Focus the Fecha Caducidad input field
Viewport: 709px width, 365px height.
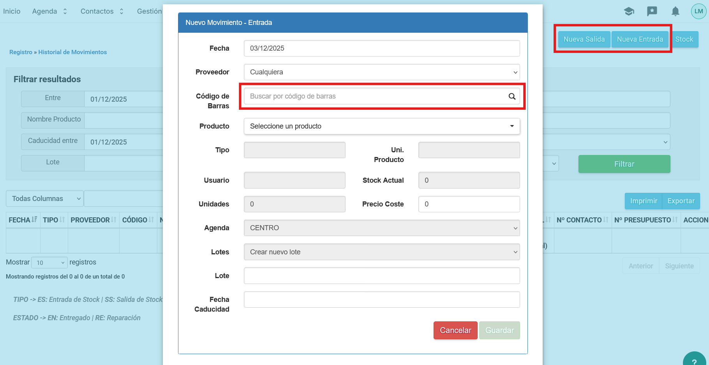[381, 300]
